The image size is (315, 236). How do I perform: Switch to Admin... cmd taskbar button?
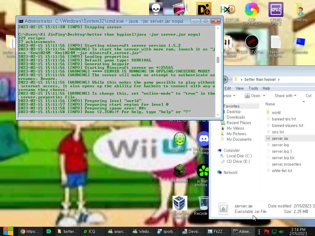[x=242, y=232]
